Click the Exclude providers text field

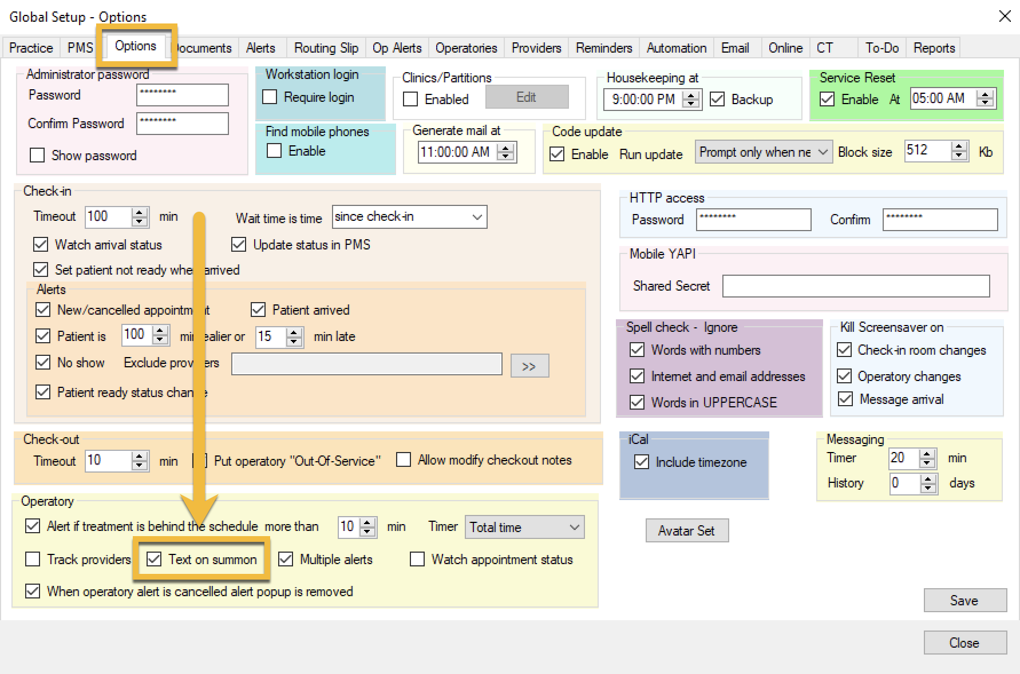point(367,364)
